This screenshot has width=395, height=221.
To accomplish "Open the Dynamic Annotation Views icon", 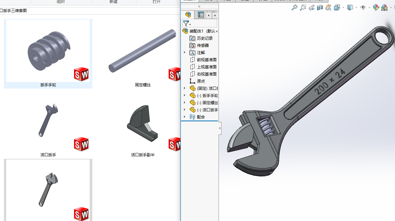I will 328,7.
